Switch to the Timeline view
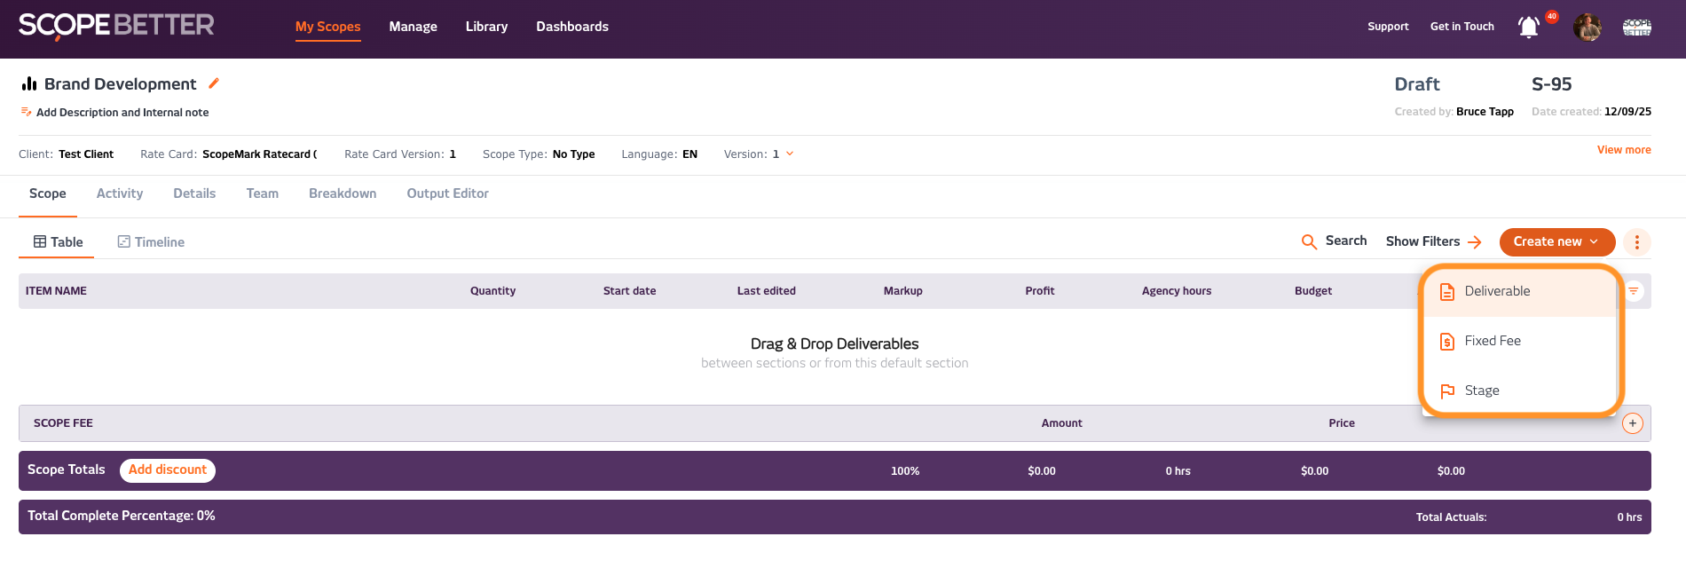Screen dimensions: 1686x584 (x=151, y=242)
